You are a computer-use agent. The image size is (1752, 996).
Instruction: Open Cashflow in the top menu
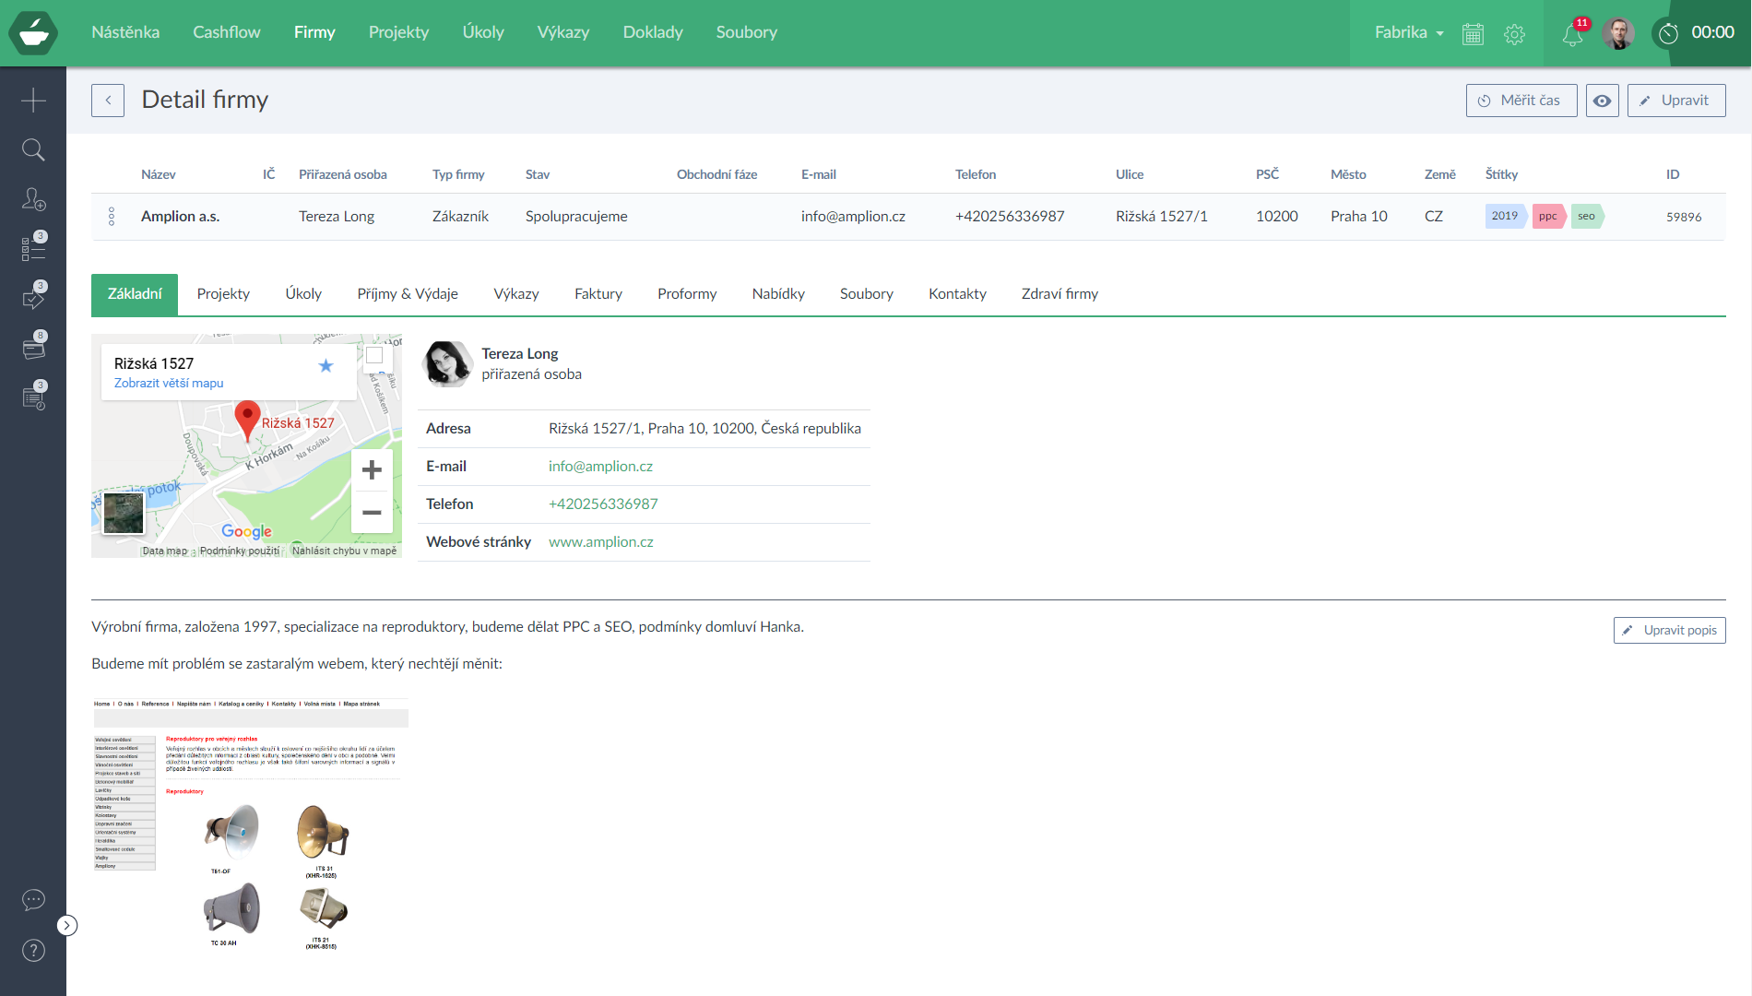click(x=226, y=32)
